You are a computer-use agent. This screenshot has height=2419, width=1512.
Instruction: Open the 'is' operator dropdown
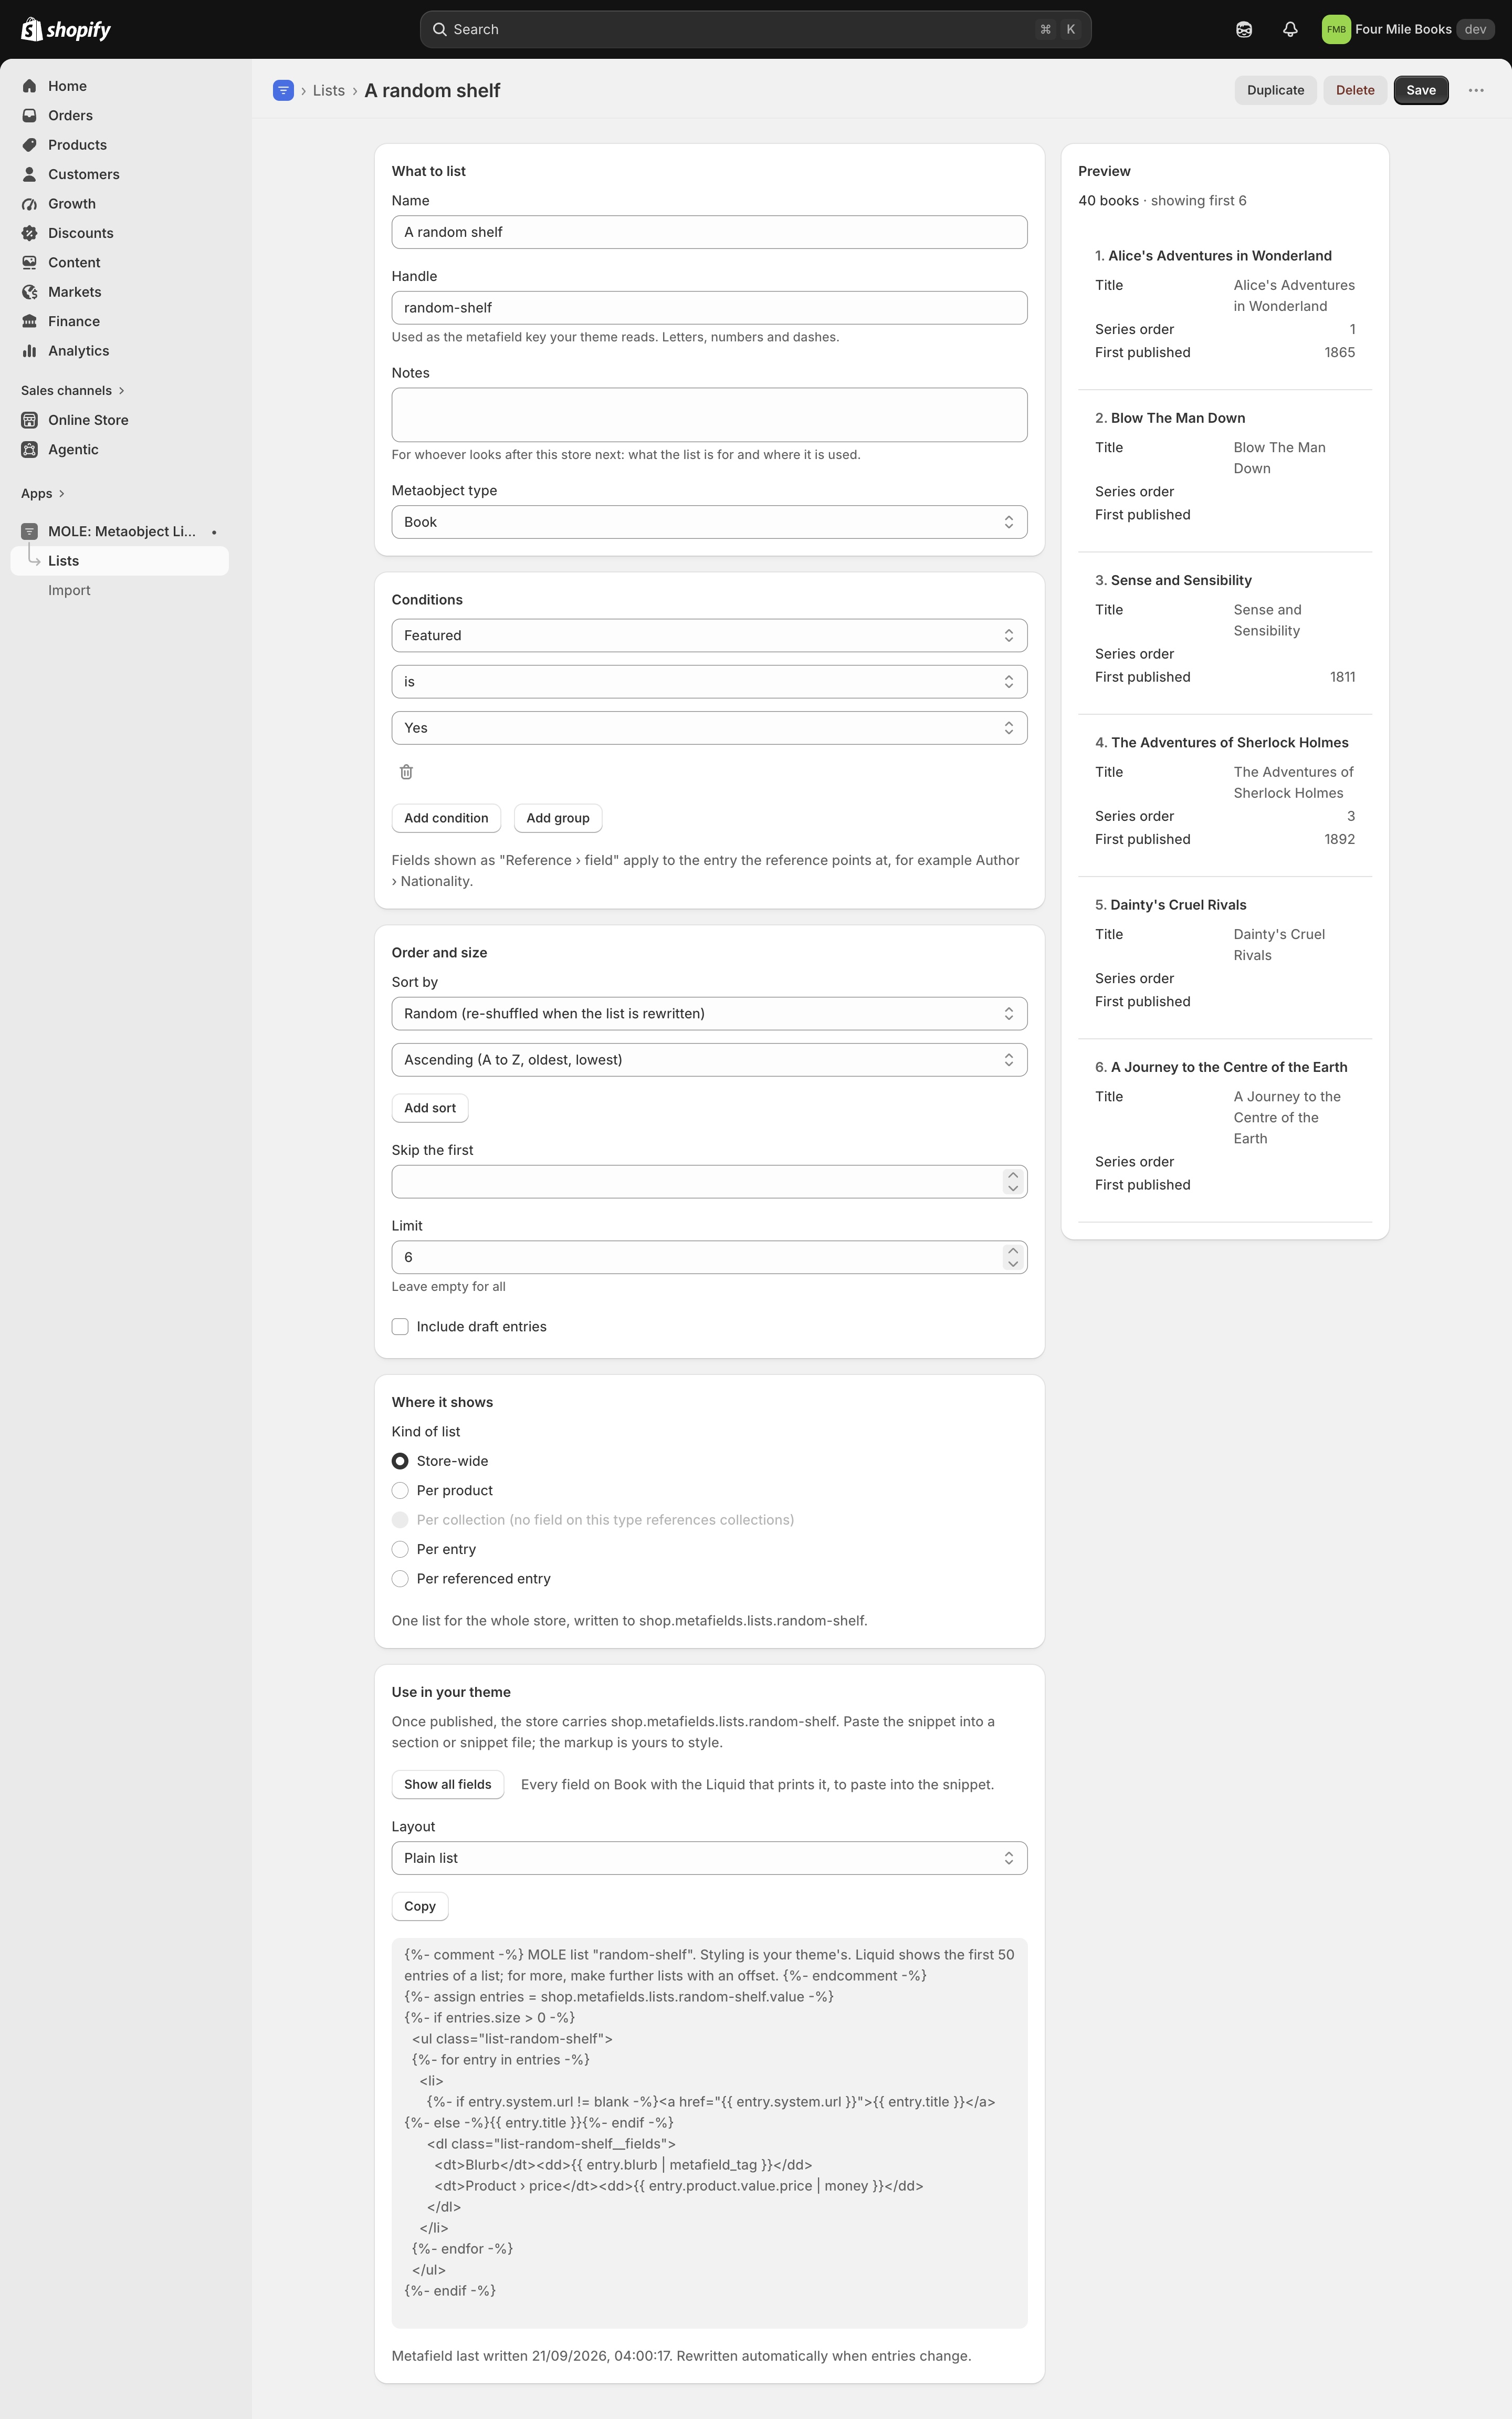point(709,681)
